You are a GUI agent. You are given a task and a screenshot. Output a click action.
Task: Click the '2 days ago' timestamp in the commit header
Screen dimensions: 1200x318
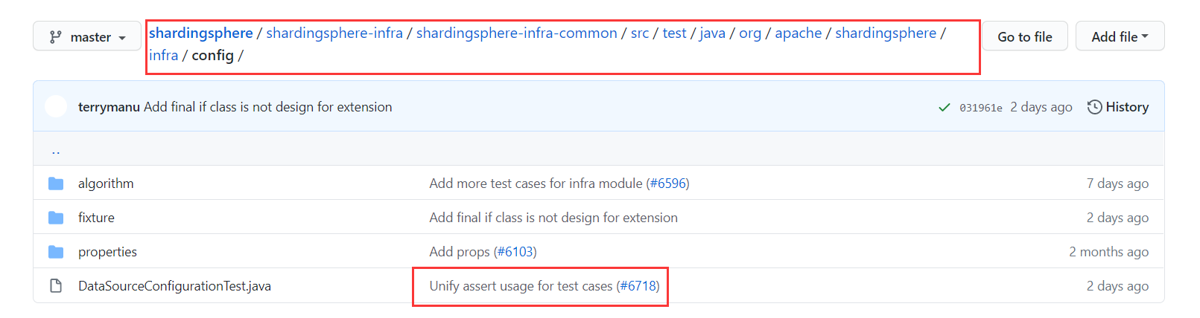[x=1041, y=107]
